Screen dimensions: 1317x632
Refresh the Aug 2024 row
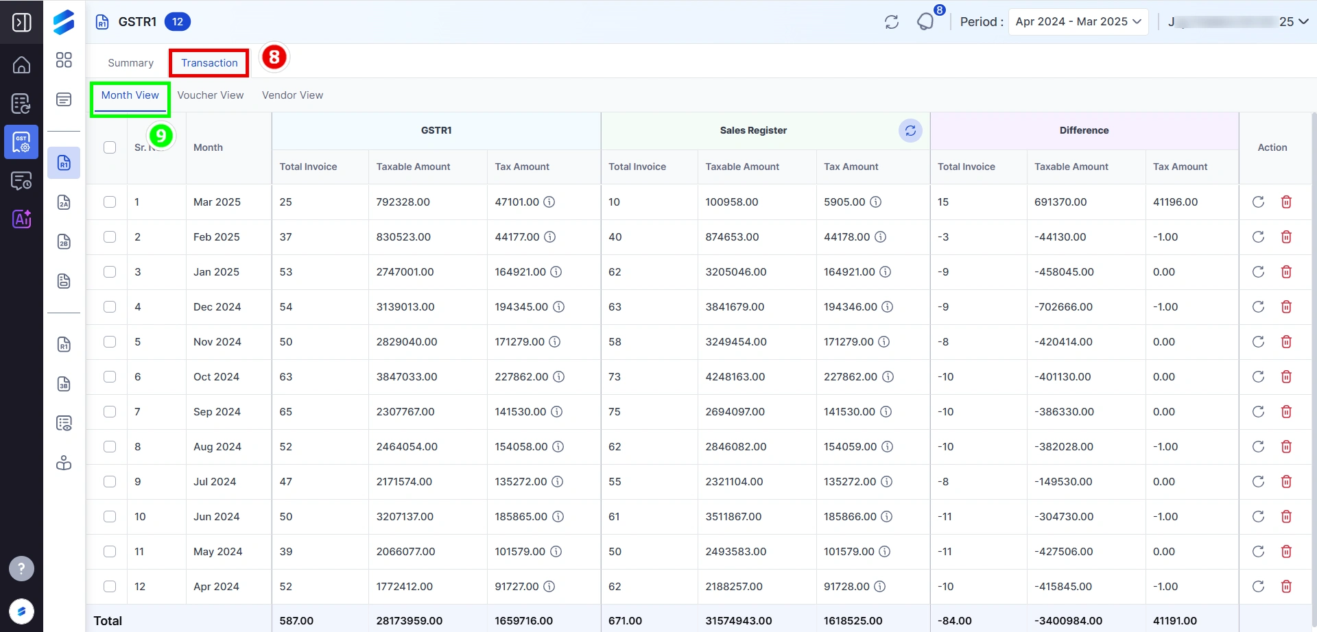[1258, 446]
